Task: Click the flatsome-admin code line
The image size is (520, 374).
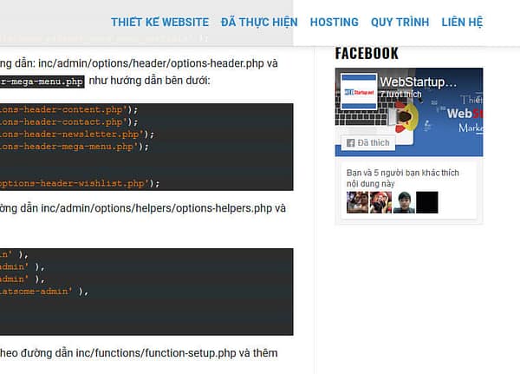Action: (x=44, y=292)
